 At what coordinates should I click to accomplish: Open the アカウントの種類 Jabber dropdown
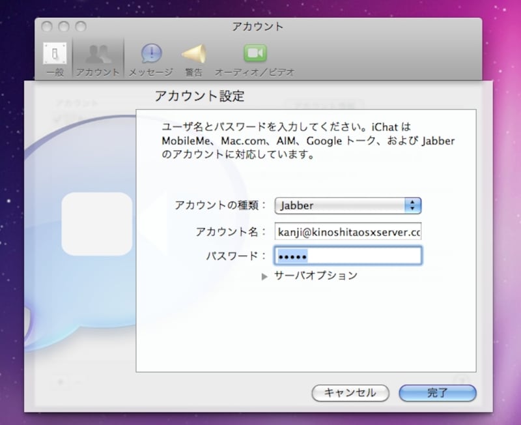point(348,205)
